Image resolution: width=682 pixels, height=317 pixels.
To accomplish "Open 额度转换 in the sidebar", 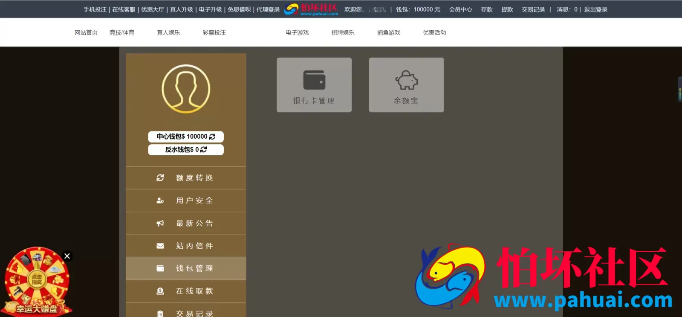I will [x=186, y=178].
